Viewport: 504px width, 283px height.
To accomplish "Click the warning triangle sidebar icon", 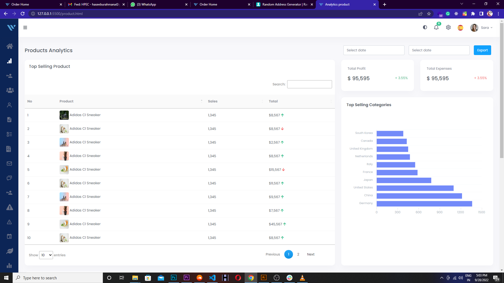I will point(9,207).
